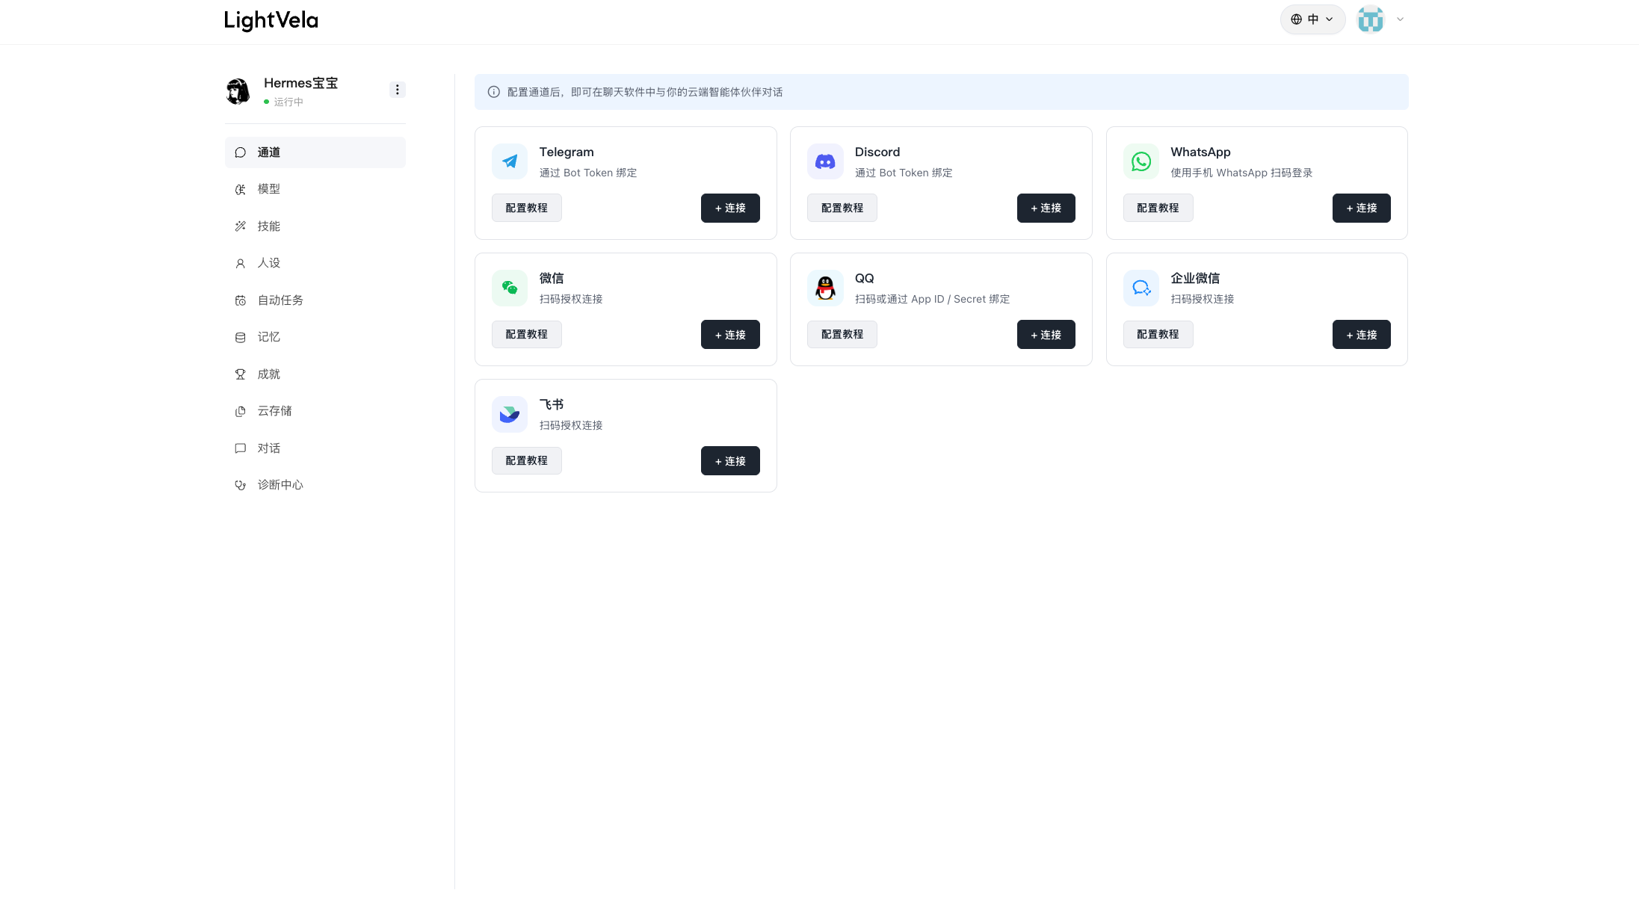Open 诊断中心 in the sidebar
The height and width of the screenshot is (902, 1642).
[315, 485]
